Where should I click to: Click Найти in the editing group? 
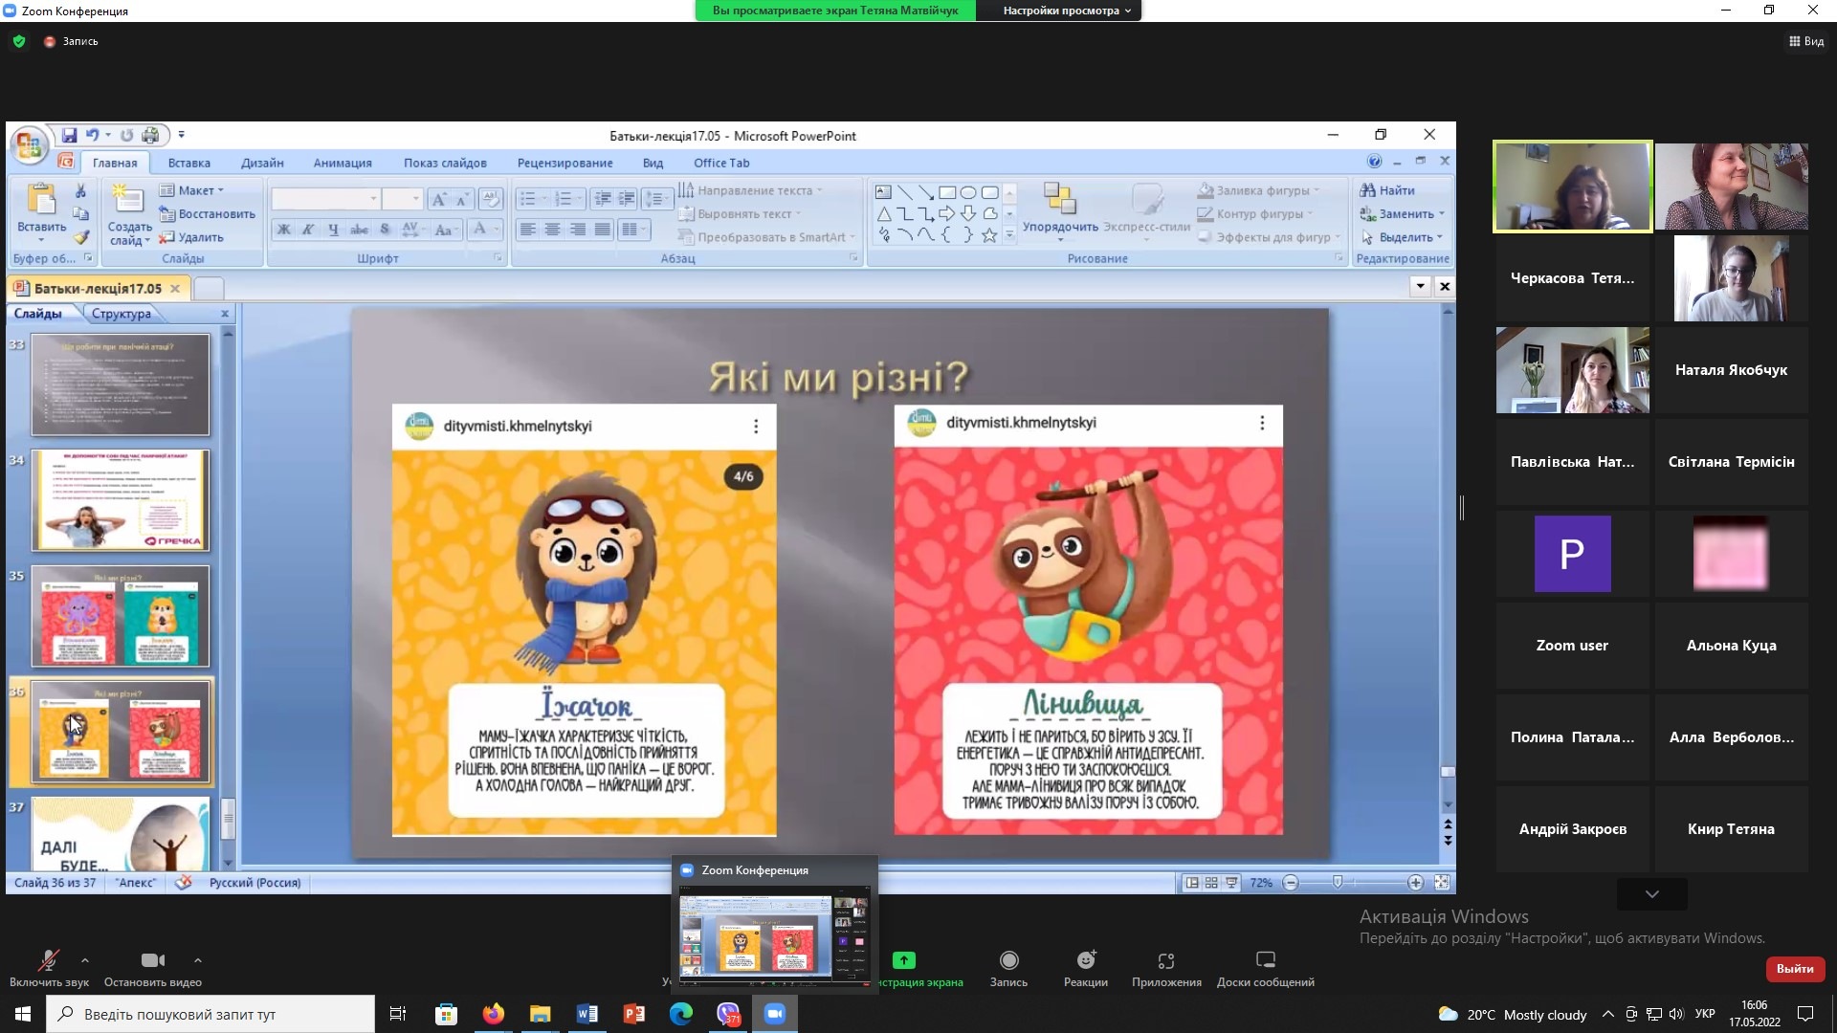tap(1387, 190)
